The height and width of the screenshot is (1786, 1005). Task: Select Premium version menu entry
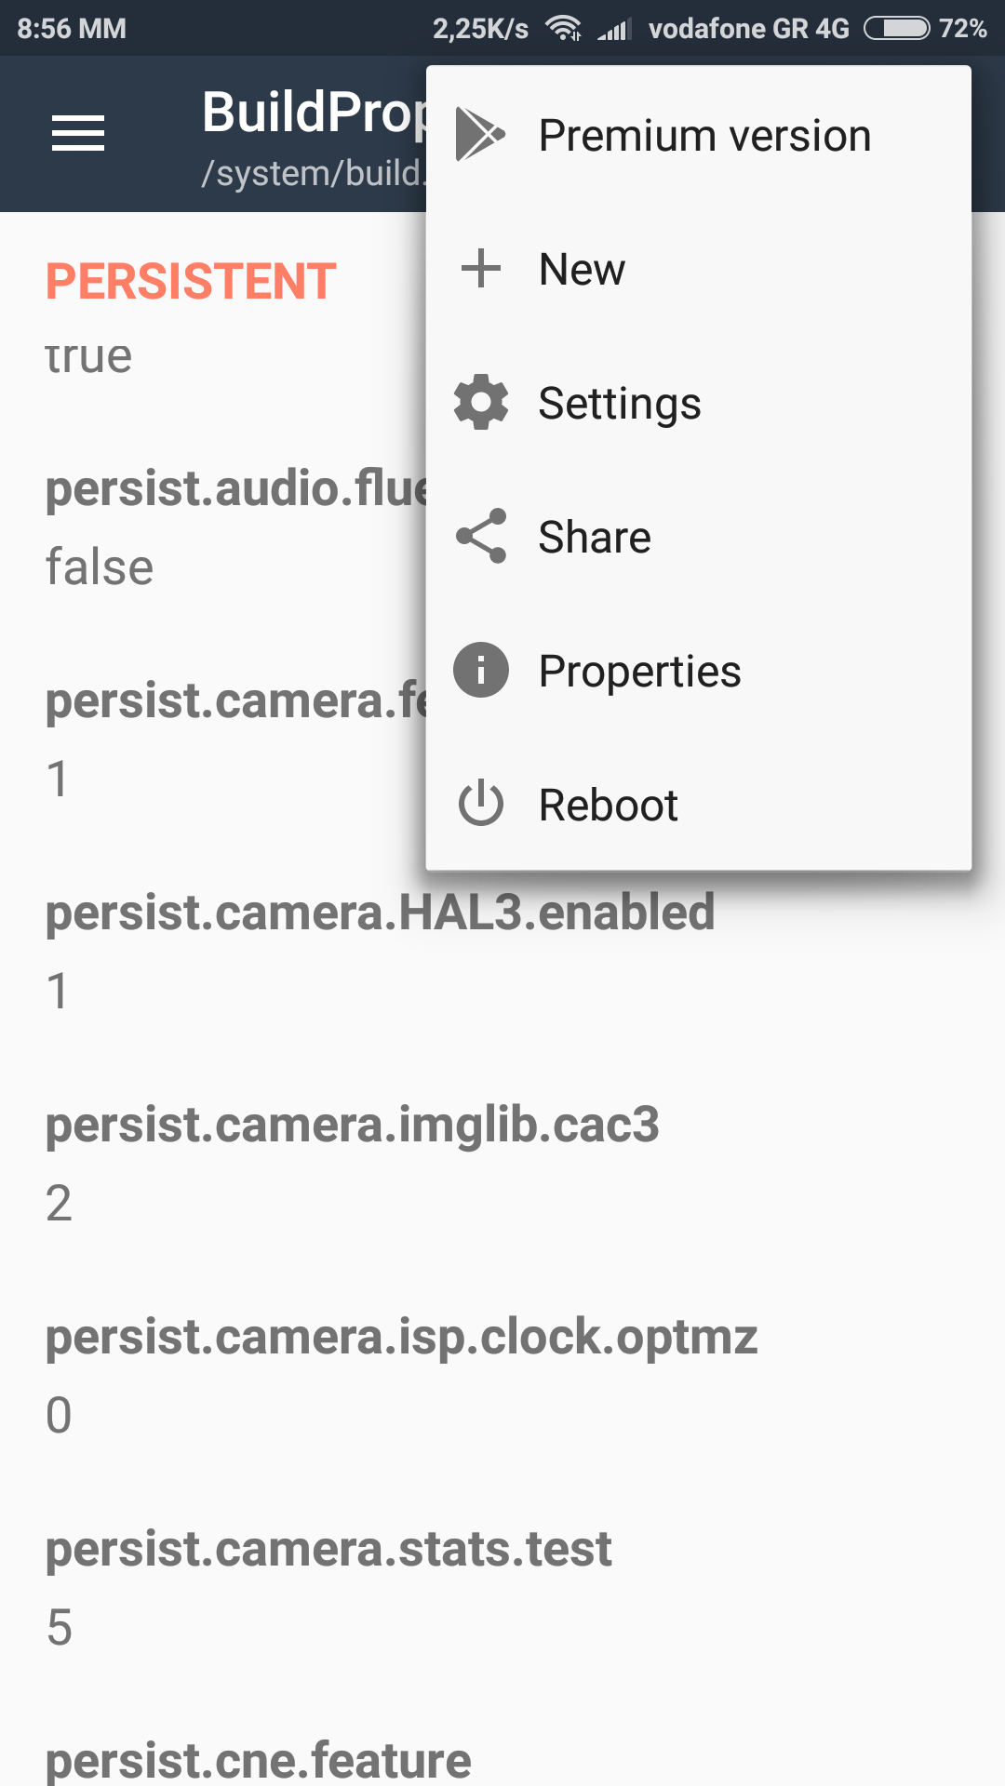(x=704, y=136)
